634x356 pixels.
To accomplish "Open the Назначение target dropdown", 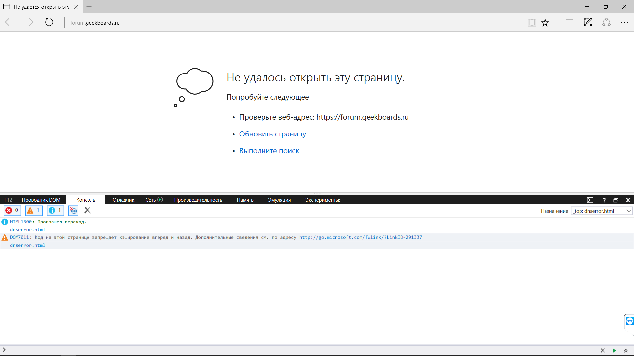I will tap(601, 211).
